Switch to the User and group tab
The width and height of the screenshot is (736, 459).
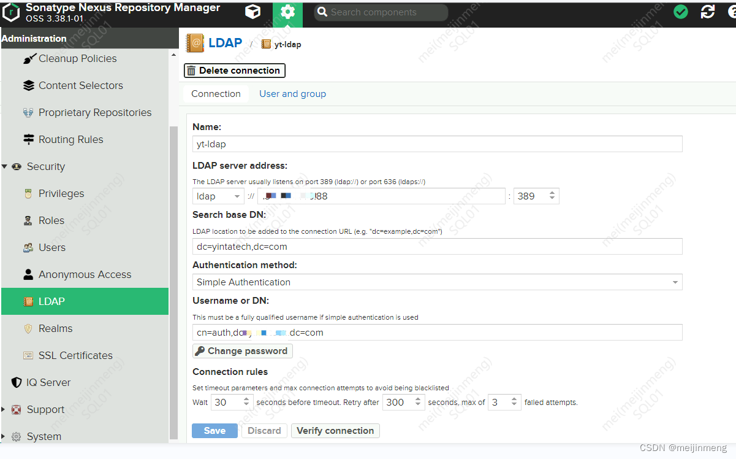tap(292, 94)
